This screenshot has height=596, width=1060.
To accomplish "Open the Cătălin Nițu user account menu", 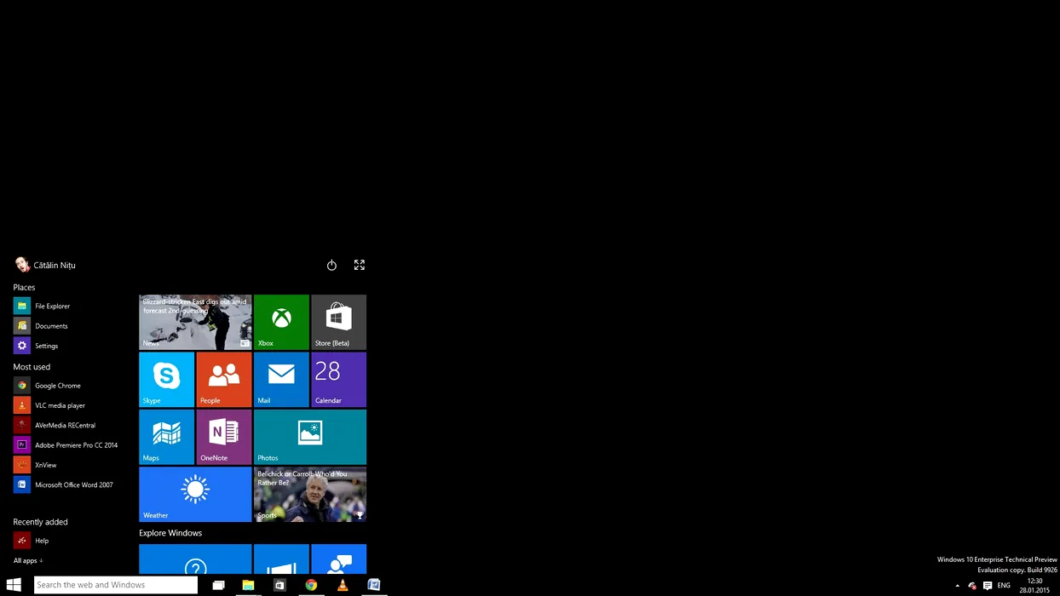I will pyautogui.click(x=45, y=265).
